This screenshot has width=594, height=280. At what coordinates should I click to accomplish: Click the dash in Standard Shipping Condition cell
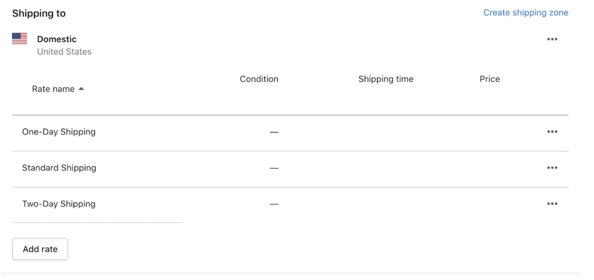coord(275,167)
